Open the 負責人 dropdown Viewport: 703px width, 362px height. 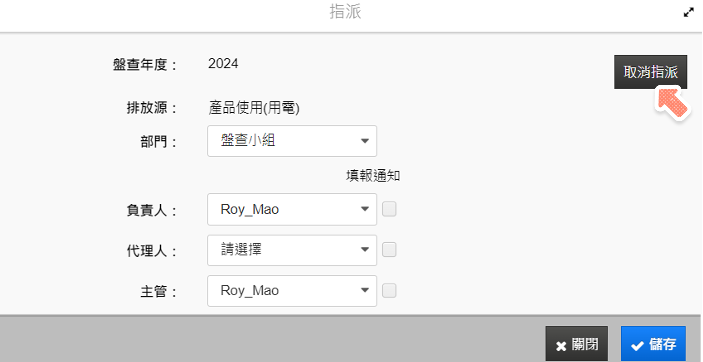tap(292, 209)
